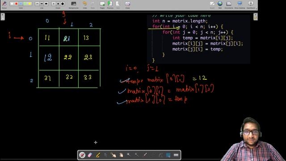286x161 pixels.
Task: Select the Capture region tool
Action: click(168, 155)
